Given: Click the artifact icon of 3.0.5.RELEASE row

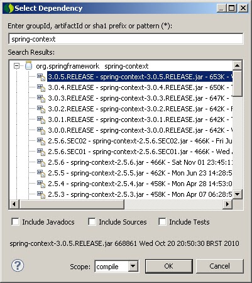Looking at the screenshot, I should [41, 77].
